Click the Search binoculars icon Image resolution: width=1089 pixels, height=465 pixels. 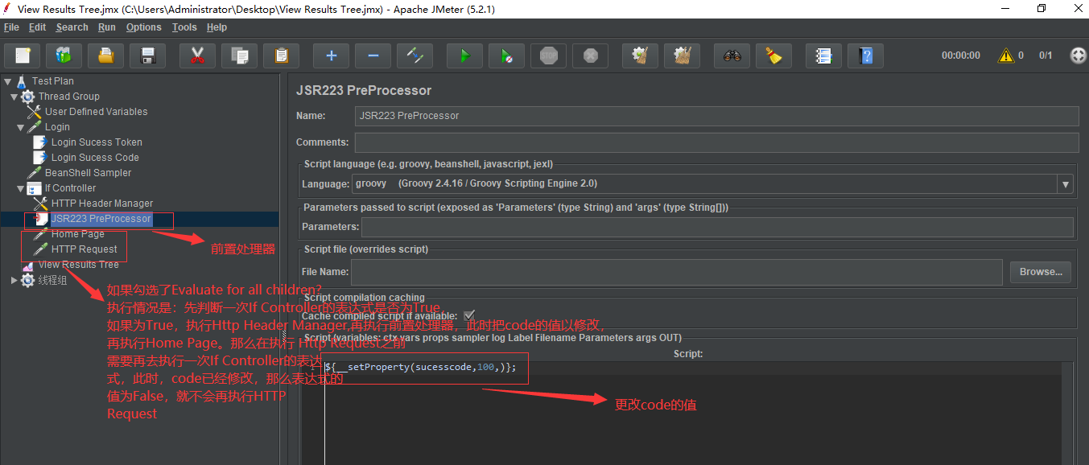[x=732, y=56]
